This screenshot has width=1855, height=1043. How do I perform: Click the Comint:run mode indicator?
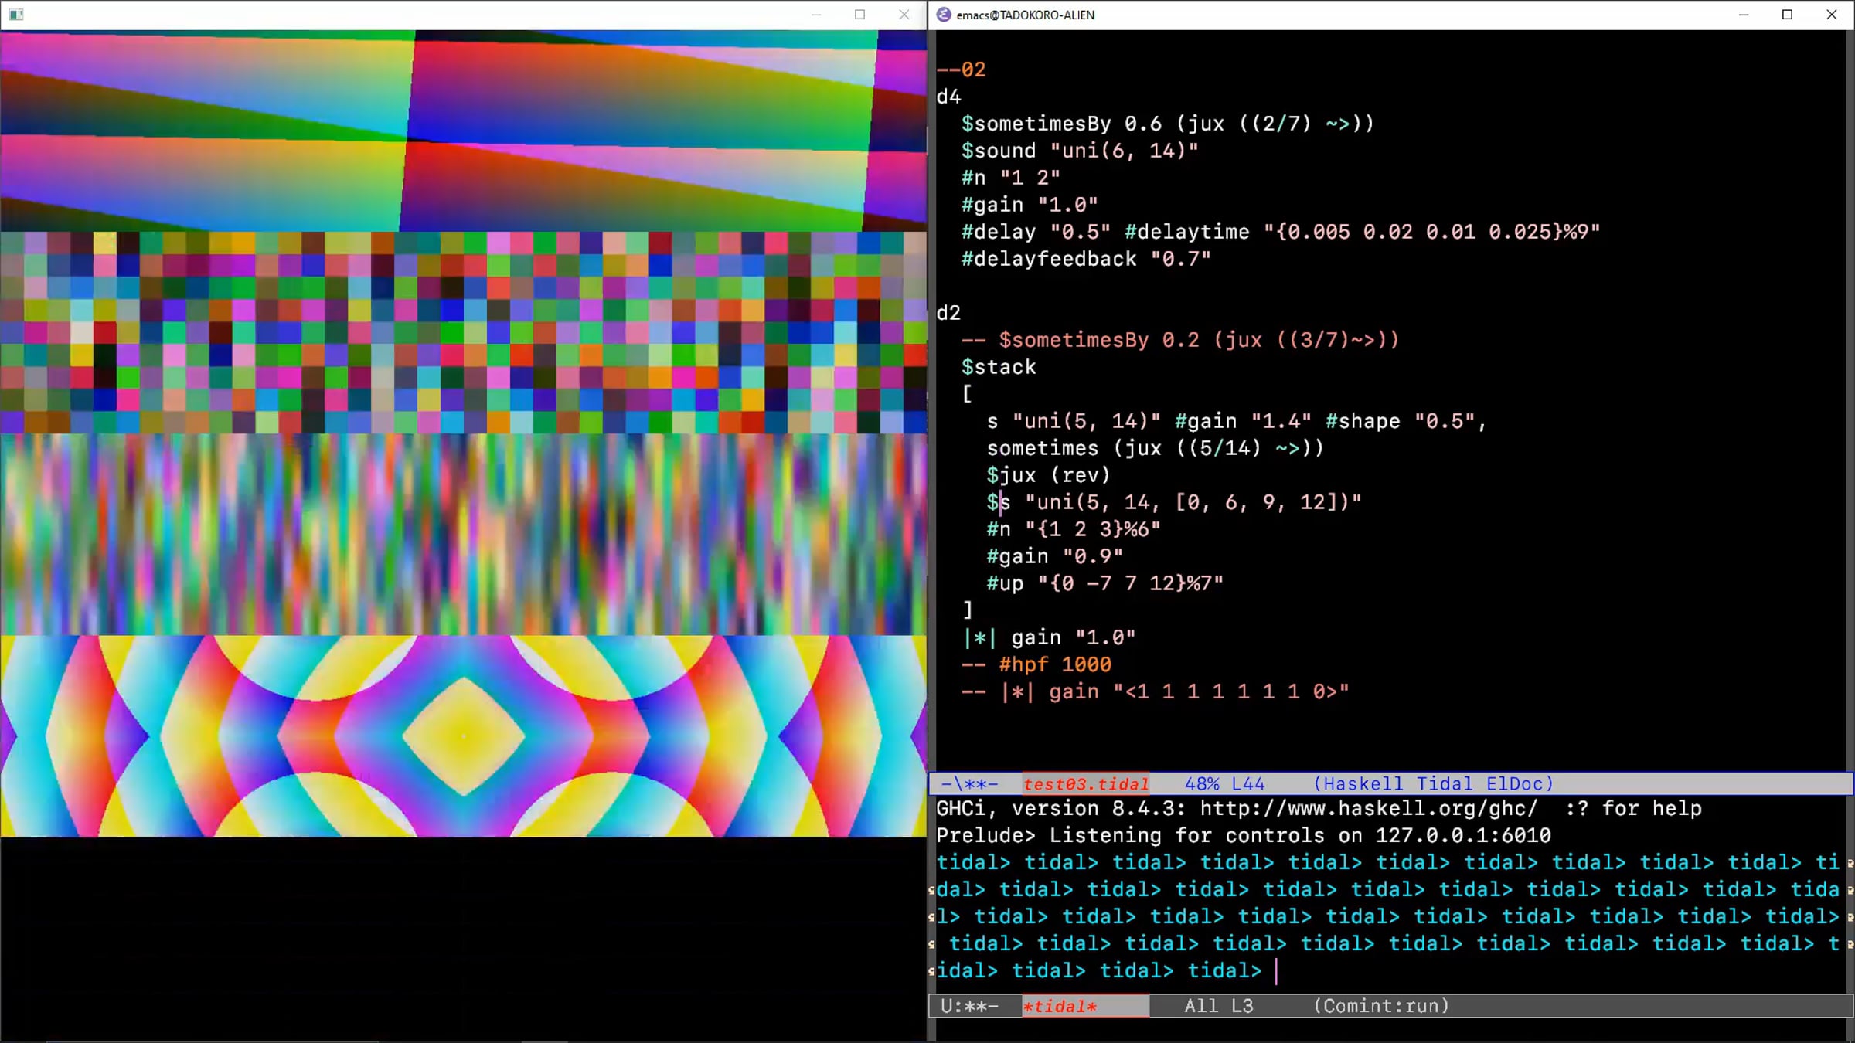tap(1381, 1006)
